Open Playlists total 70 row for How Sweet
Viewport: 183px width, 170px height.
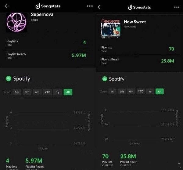[x=138, y=49]
